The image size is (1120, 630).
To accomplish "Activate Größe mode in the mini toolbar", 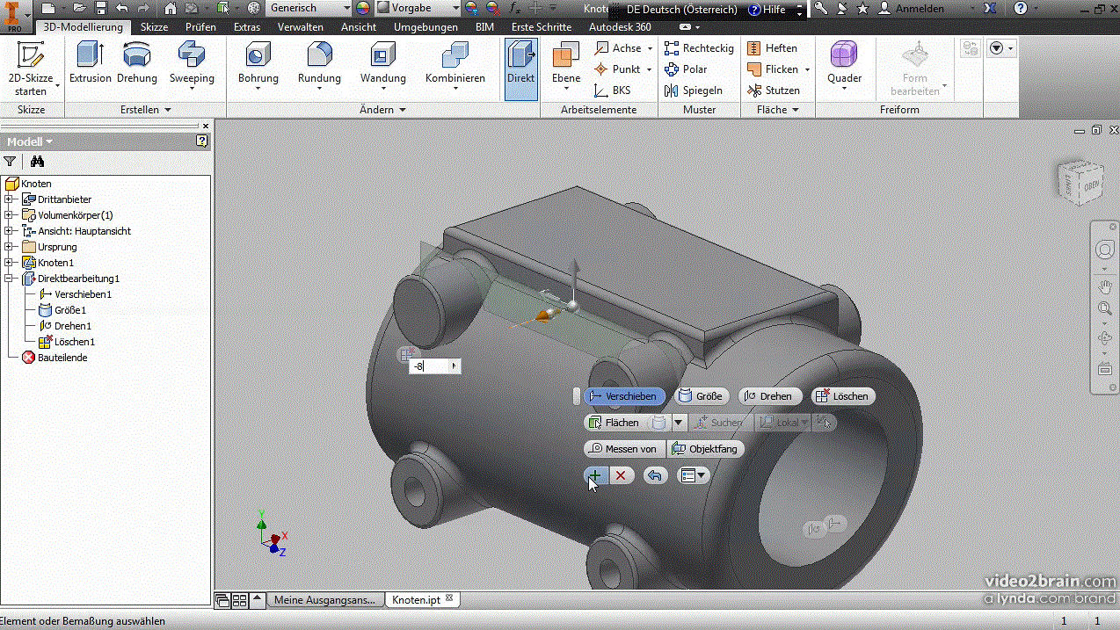I will pos(700,396).
